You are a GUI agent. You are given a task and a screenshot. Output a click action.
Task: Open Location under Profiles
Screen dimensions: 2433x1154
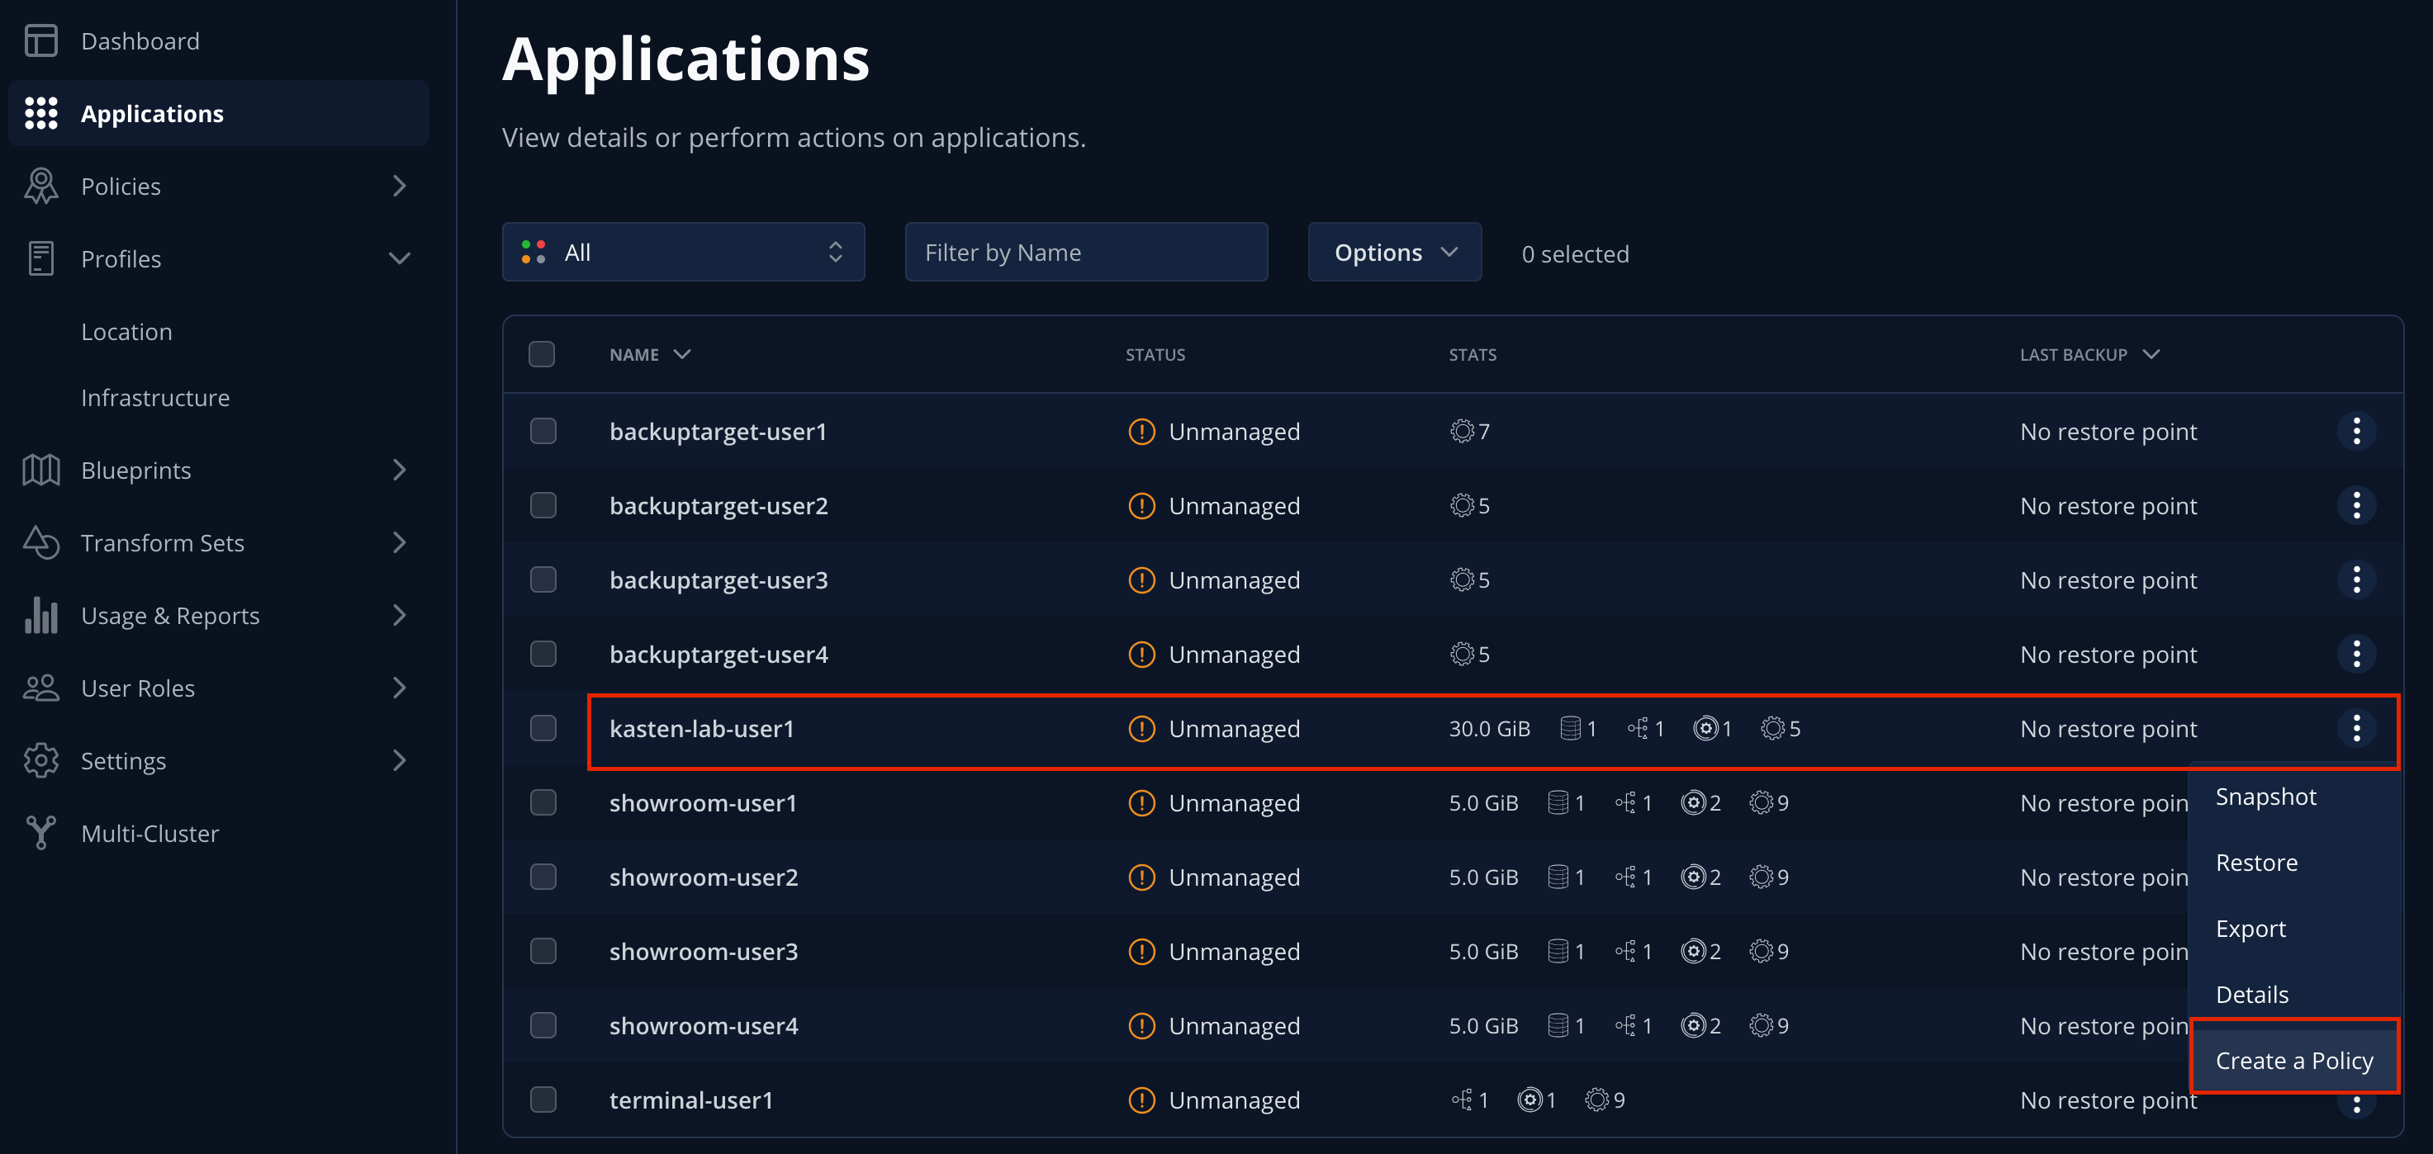(126, 332)
